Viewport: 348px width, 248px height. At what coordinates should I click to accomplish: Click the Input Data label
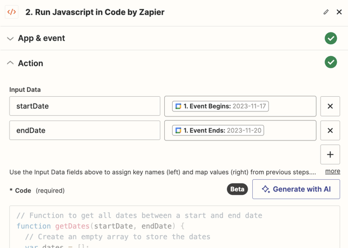pos(25,90)
